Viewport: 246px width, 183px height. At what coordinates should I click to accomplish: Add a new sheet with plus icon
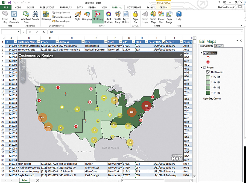(x=37, y=181)
